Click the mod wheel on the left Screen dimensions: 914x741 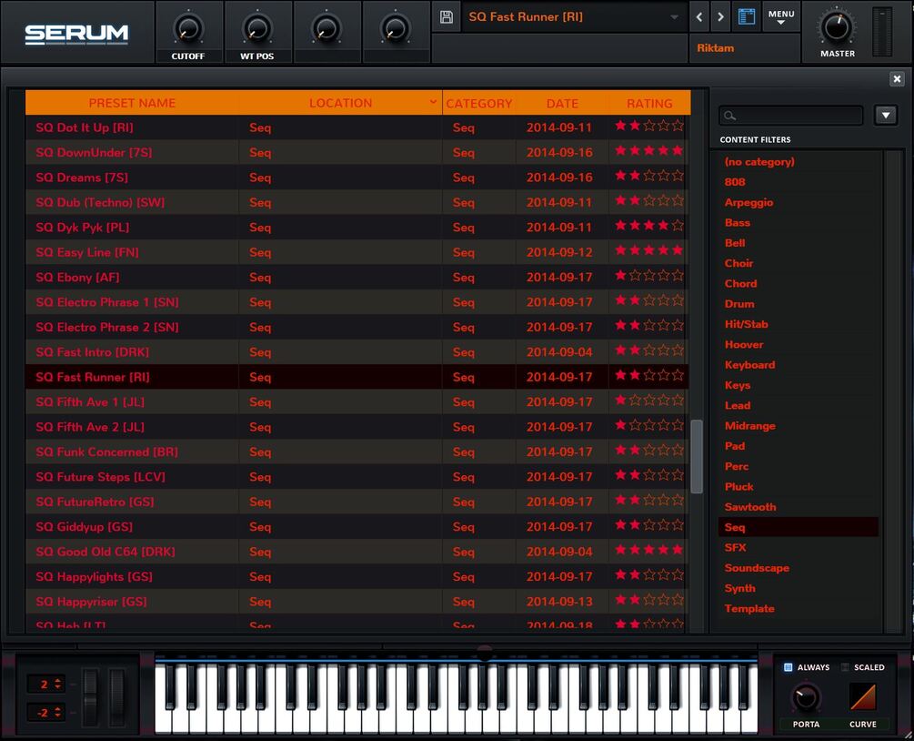point(117,697)
